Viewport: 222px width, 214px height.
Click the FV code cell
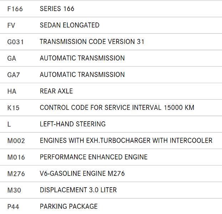click(11, 25)
